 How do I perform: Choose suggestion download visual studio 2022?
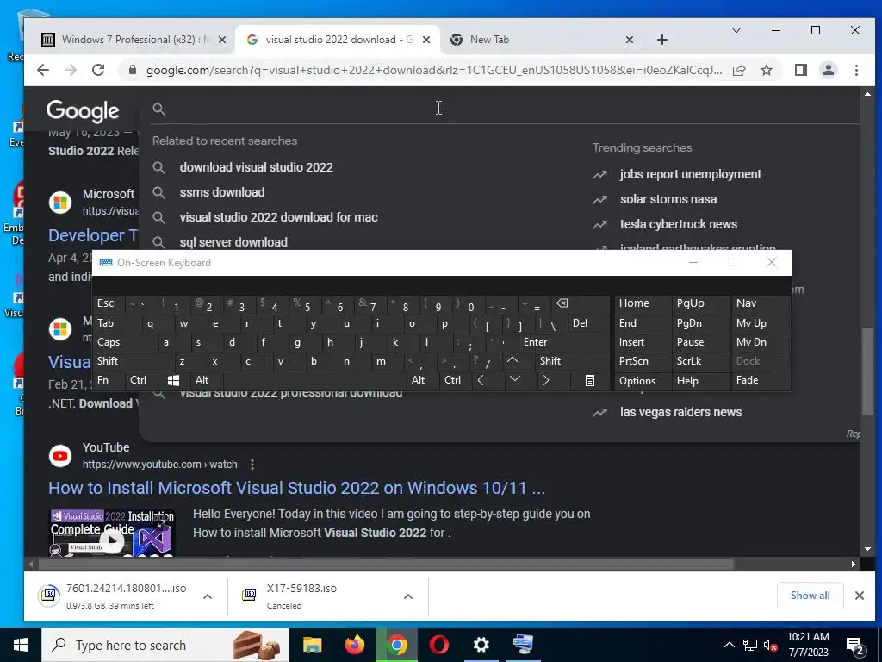point(256,167)
